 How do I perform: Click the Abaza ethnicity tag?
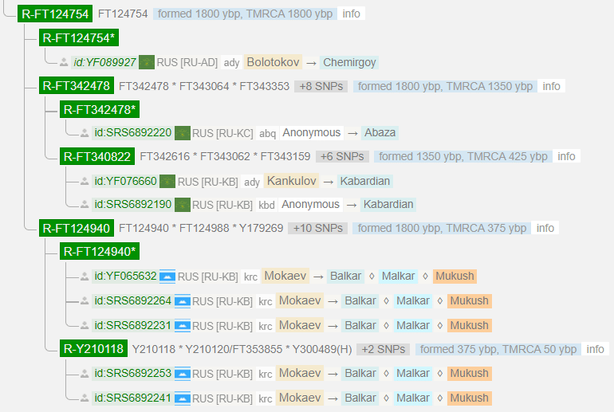(x=380, y=133)
